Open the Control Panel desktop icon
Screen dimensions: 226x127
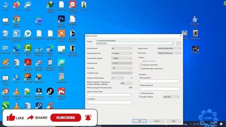pyautogui.click(x=6, y=49)
